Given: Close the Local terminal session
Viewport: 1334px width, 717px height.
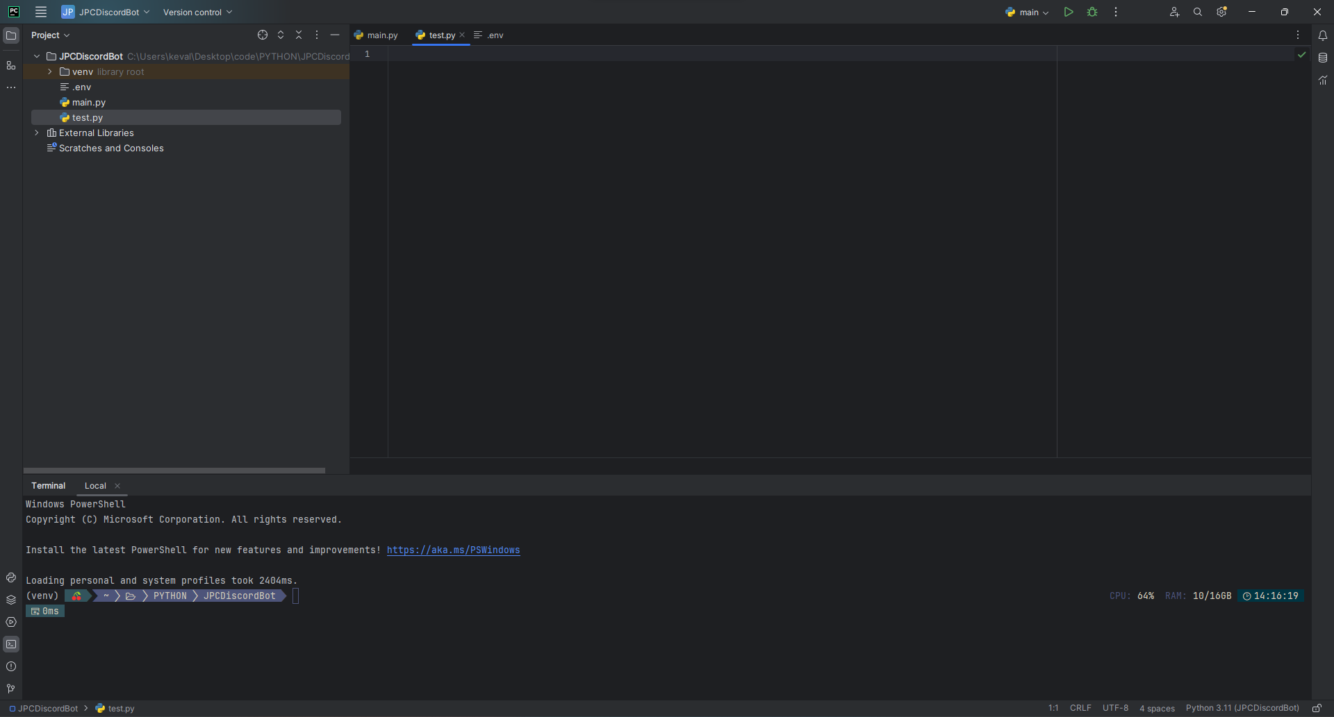Looking at the screenshot, I should [x=117, y=486].
